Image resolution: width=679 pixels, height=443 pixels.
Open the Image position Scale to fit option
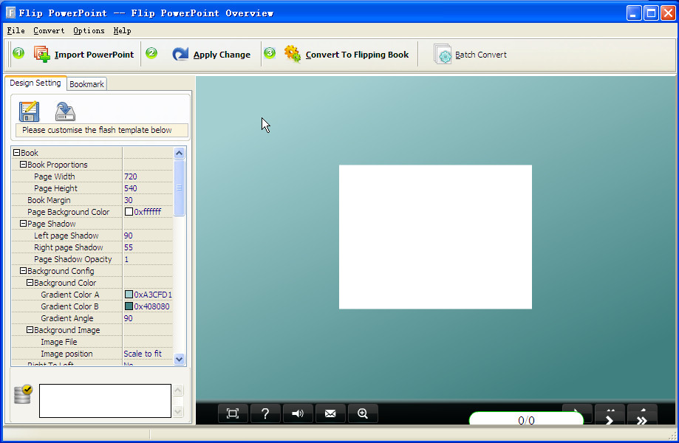pyautogui.click(x=148, y=354)
